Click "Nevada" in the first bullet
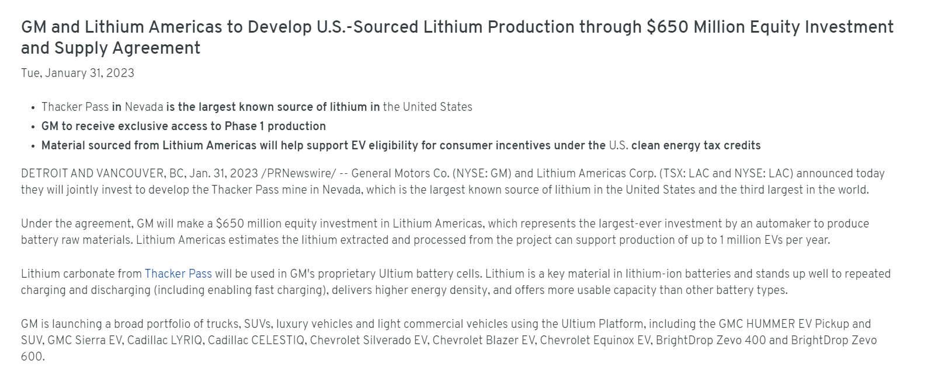Image resolution: width=945 pixels, height=371 pixels. pyautogui.click(x=144, y=107)
